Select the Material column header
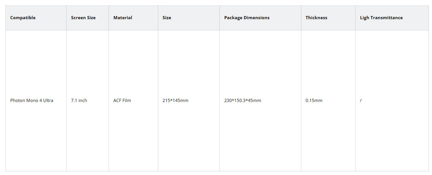 (123, 18)
